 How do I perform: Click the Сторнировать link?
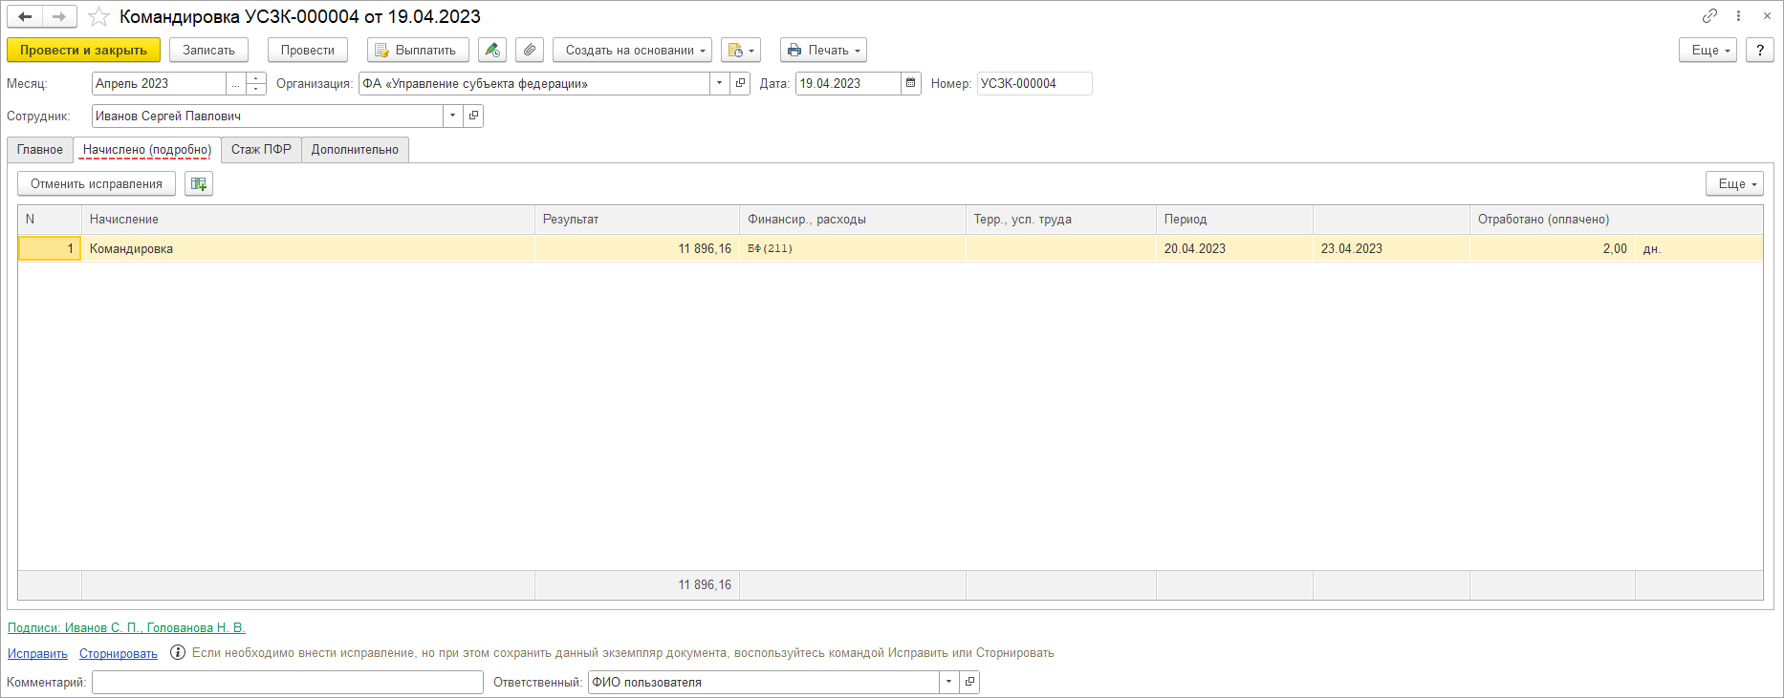coord(119,653)
